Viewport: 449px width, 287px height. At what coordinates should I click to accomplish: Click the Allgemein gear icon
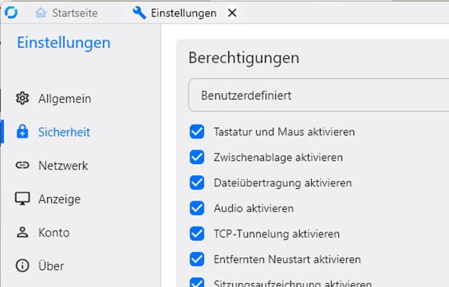[x=23, y=99]
